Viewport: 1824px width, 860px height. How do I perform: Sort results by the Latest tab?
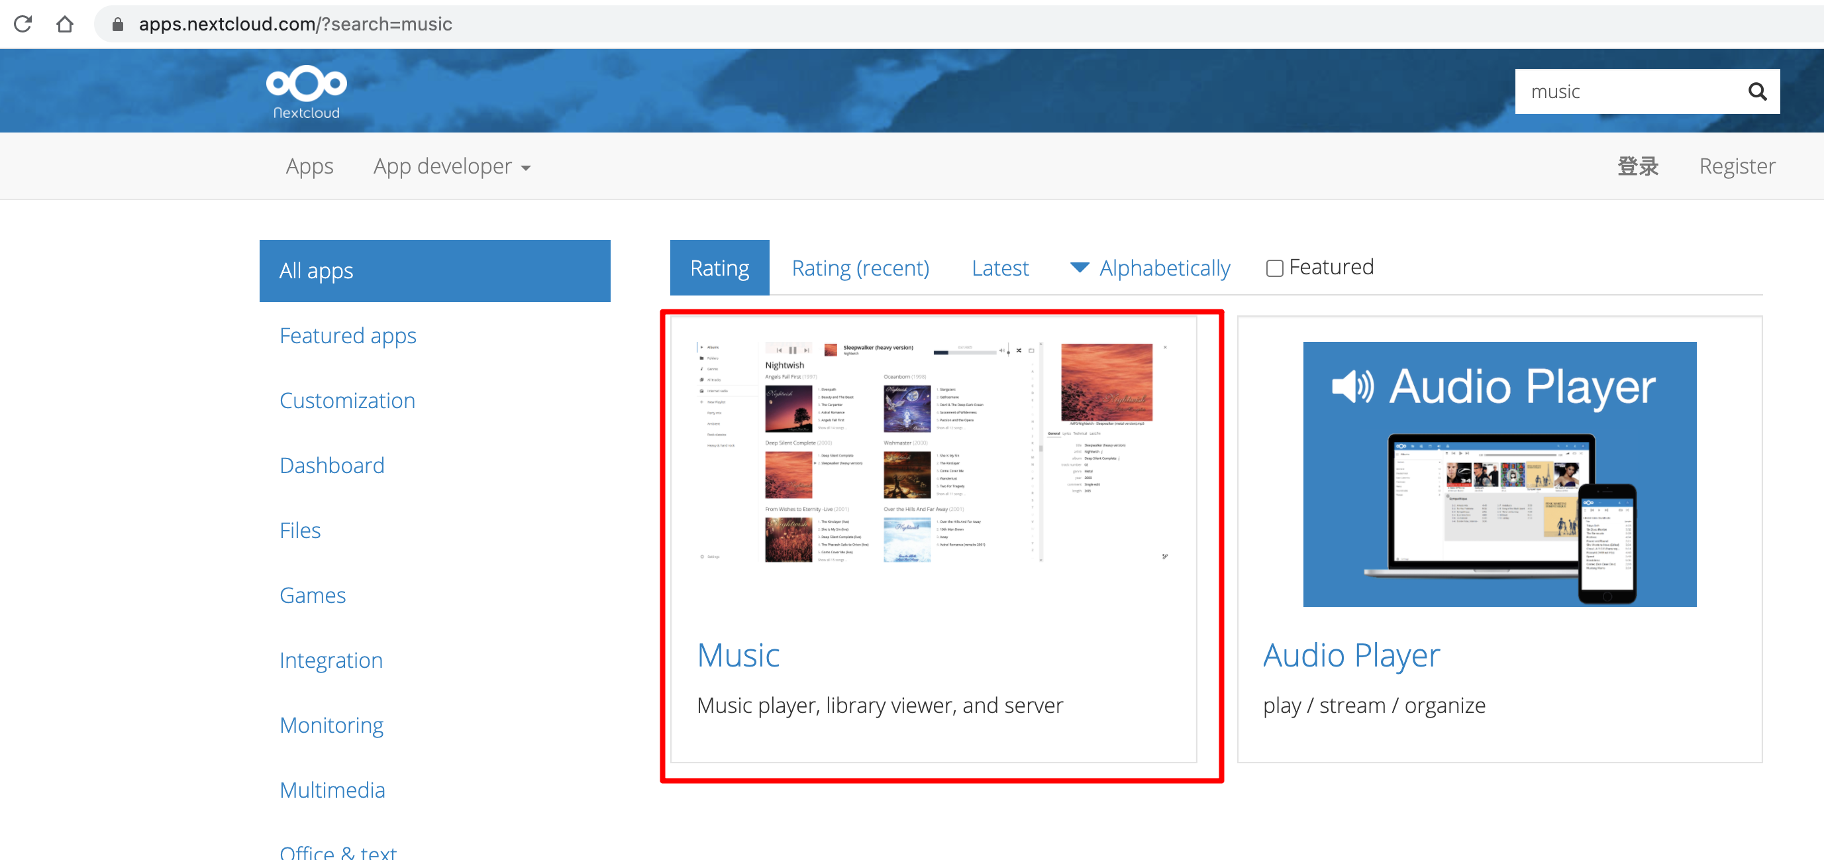point(1000,268)
